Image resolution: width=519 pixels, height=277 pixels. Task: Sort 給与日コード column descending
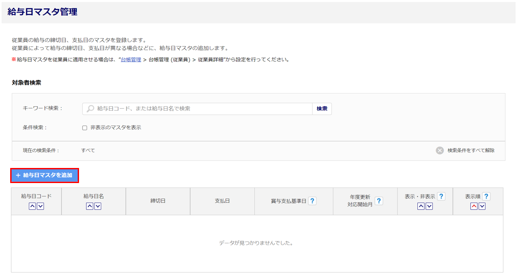pyautogui.click(x=40, y=206)
